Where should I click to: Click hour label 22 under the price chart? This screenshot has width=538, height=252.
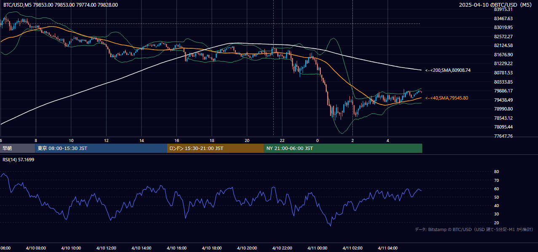click(282, 140)
